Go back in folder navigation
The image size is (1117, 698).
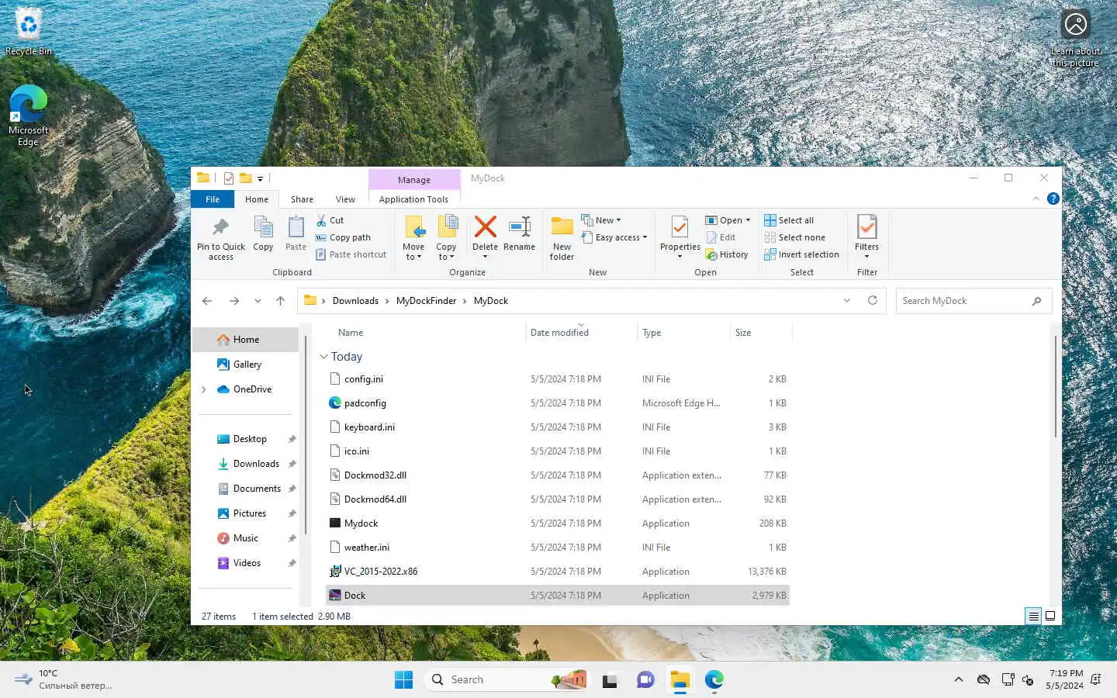click(207, 301)
